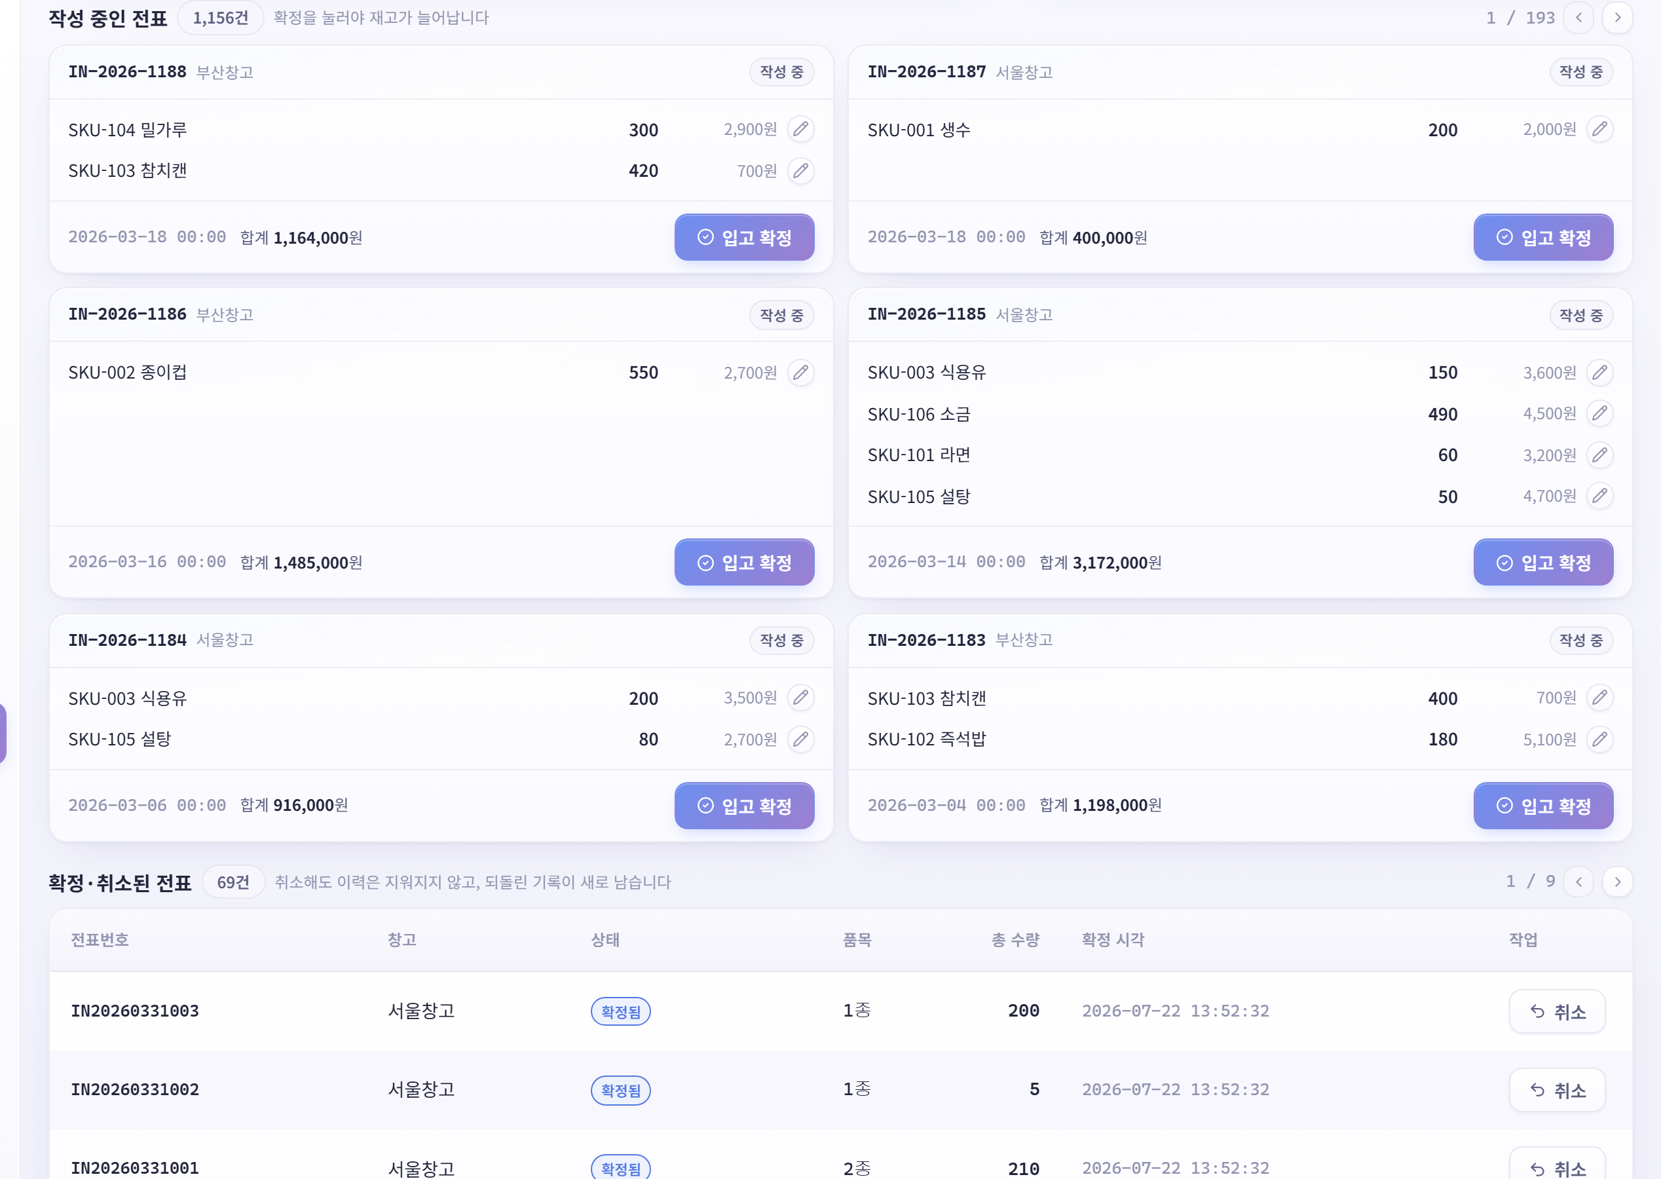Cancel confirmed slip IN20260331002
The height and width of the screenshot is (1179, 1661).
(x=1558, y=1090)
